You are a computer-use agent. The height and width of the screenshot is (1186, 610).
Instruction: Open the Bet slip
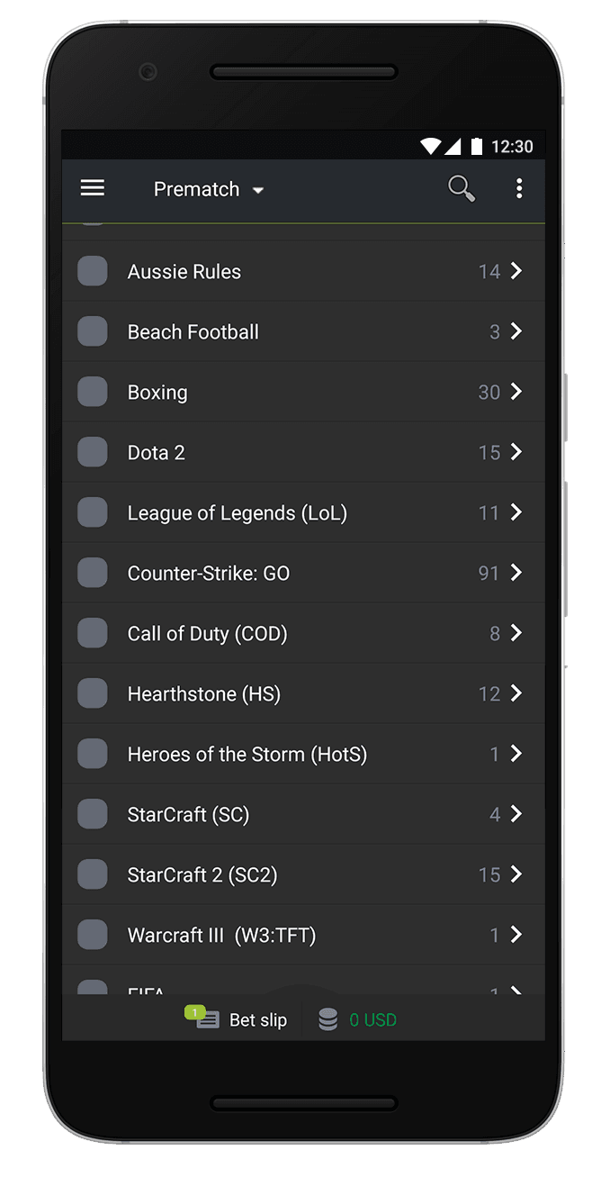257,1020
